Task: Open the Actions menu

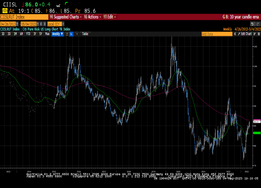Action: coord(92,17)
